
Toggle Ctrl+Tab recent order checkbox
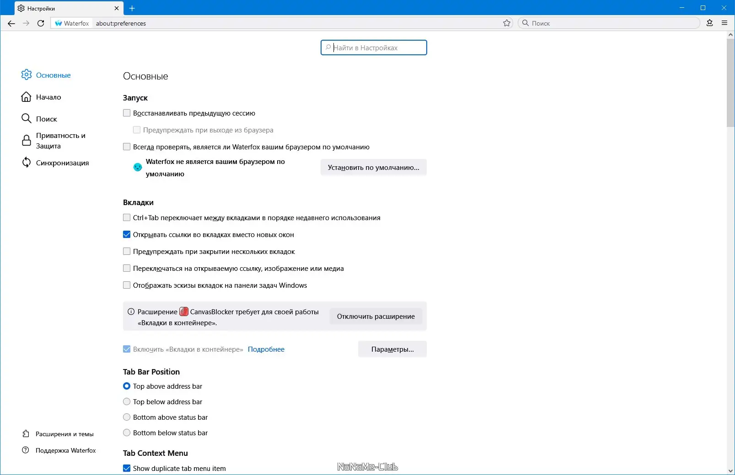127,217
